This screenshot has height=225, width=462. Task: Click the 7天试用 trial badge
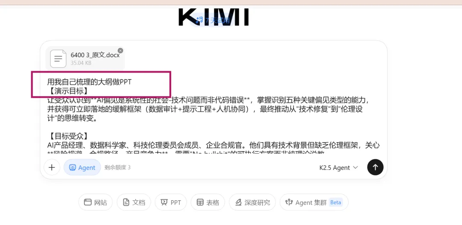tap(213, 20)
